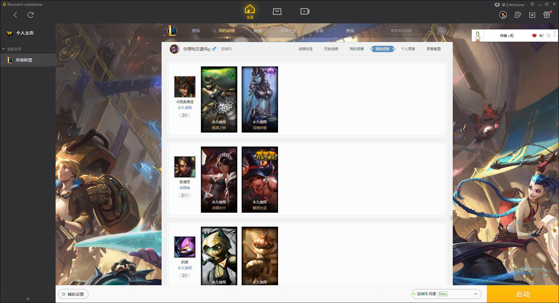559x303 pixels.
Task: Click the 启动 launch button
Action: click(x=523, y=294)
